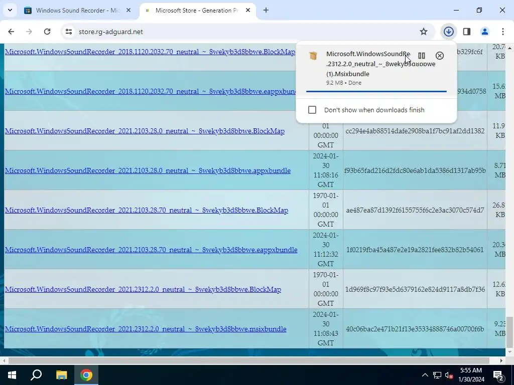Open the notification center icon
This screenshot has width=514, height=385.
coord(498,375)
